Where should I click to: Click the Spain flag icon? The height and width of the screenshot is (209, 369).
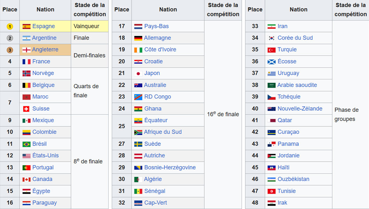point(26,26)
